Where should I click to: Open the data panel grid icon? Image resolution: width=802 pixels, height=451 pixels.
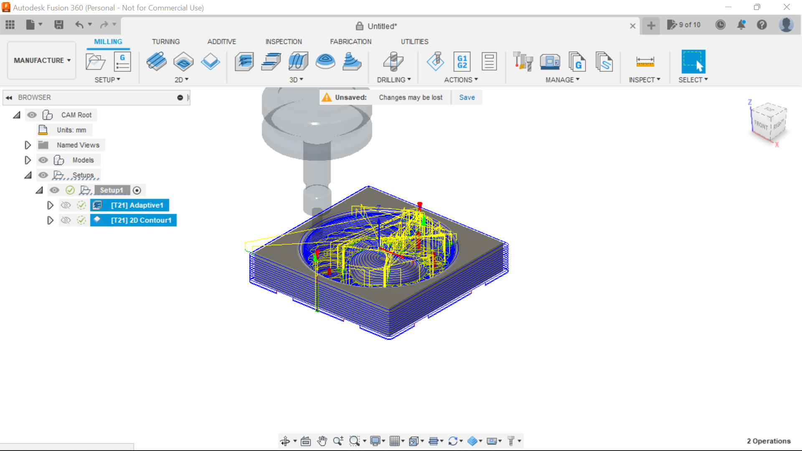(10, 25)
